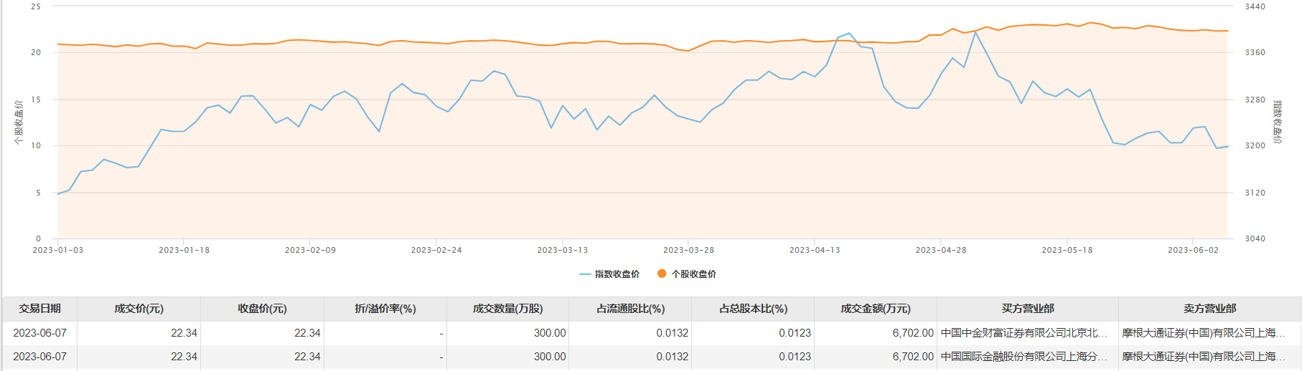Select the 收盘价(元) column header
1302x371 pixels.
tap(262, 309)
